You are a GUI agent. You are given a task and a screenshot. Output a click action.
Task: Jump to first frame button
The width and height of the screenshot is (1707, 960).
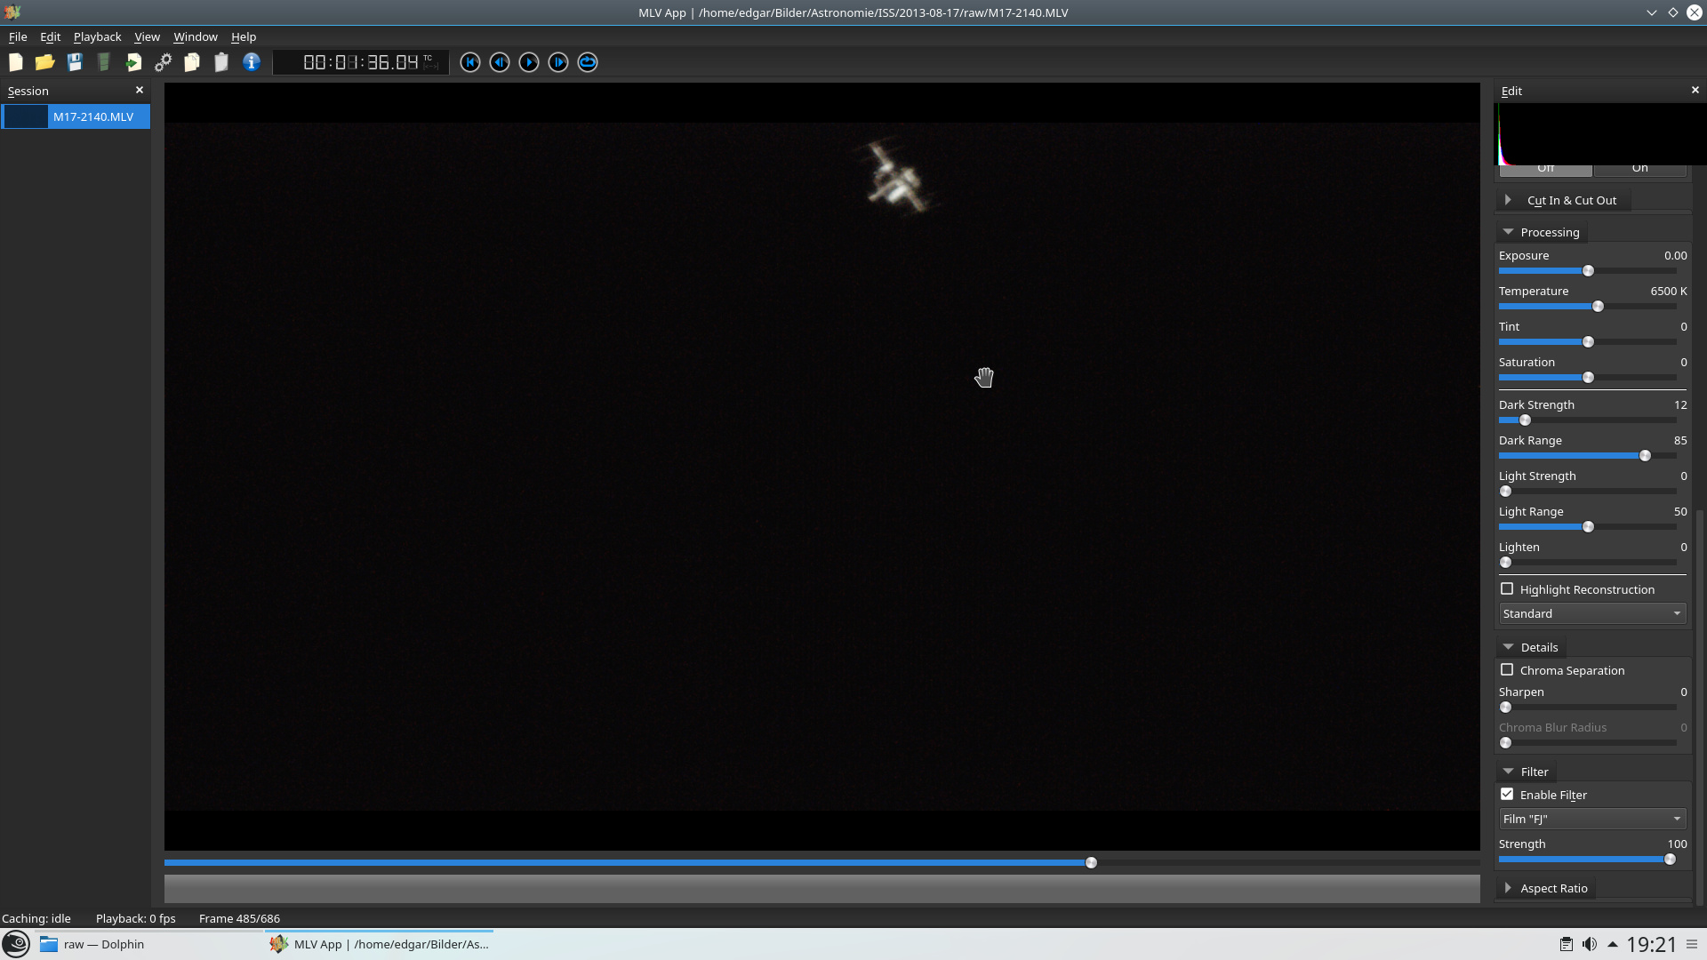tap(470, 62)
